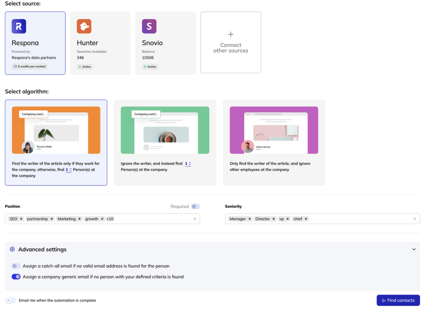Enable catch-all email assignment toggle
This screenshot has height=310, width=425.
tap(16, 266)
